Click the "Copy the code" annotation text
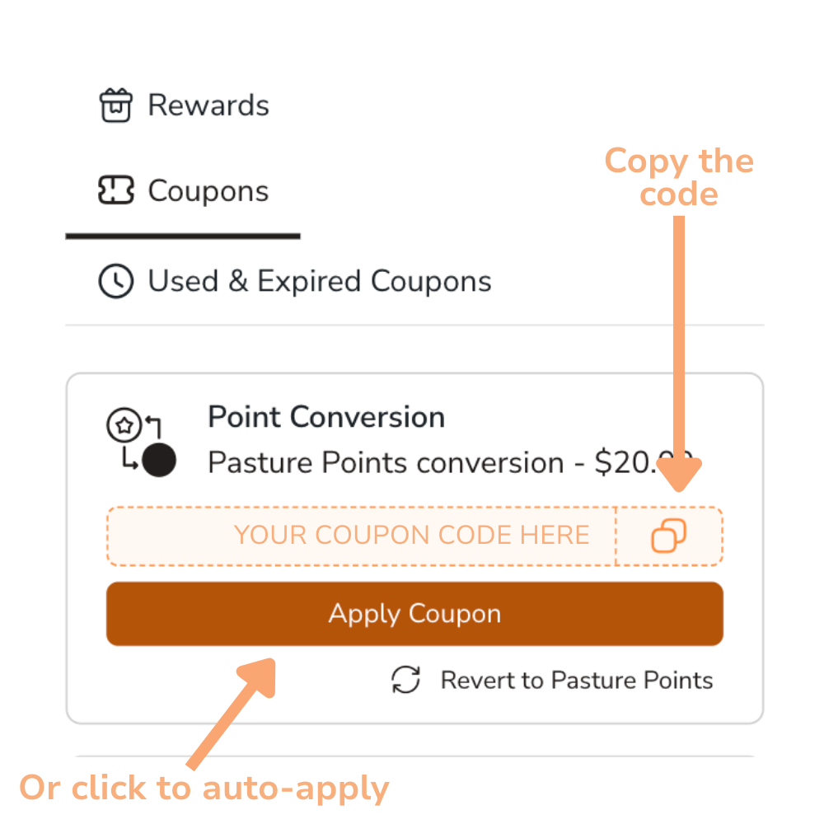The image size is (824, 824). pos(679,177)
